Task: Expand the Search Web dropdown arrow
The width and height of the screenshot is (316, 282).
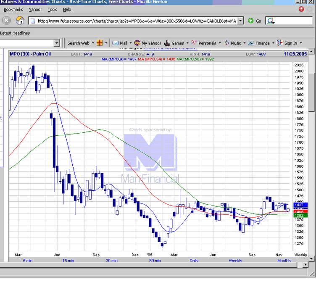Action: pos(93,43)
